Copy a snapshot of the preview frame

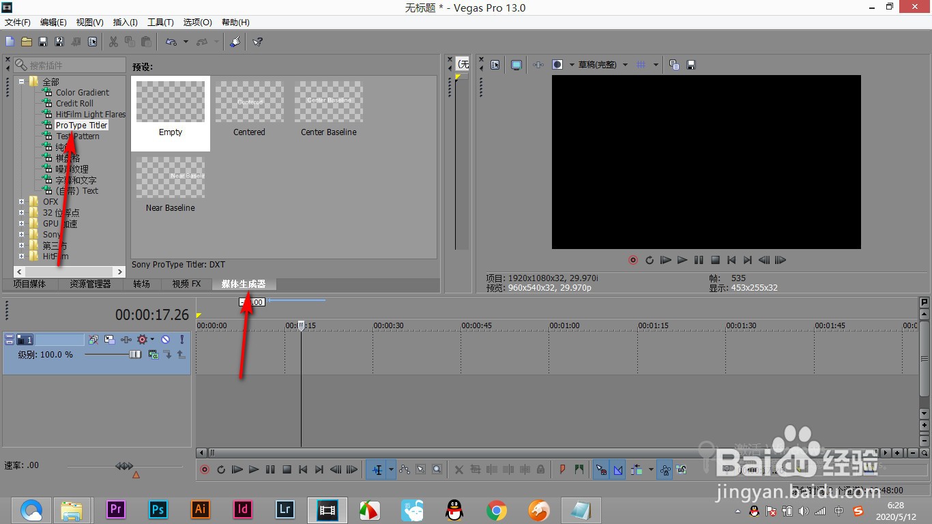point(673,64)
